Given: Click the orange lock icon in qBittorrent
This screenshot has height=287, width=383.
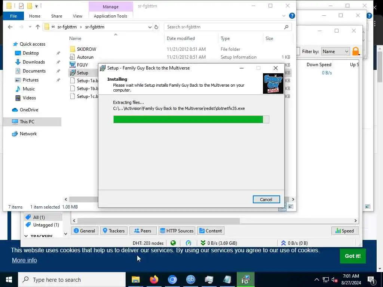Looking at the screenshot, I should click(356, 52).
